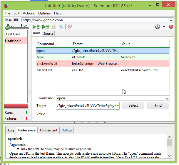The width and height of the screenshot is (179, 165).
Task: Open the Options menu
Action: (x=44, y=13)
